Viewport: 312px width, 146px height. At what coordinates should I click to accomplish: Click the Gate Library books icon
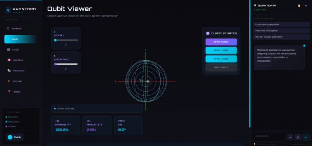(9, 70)
